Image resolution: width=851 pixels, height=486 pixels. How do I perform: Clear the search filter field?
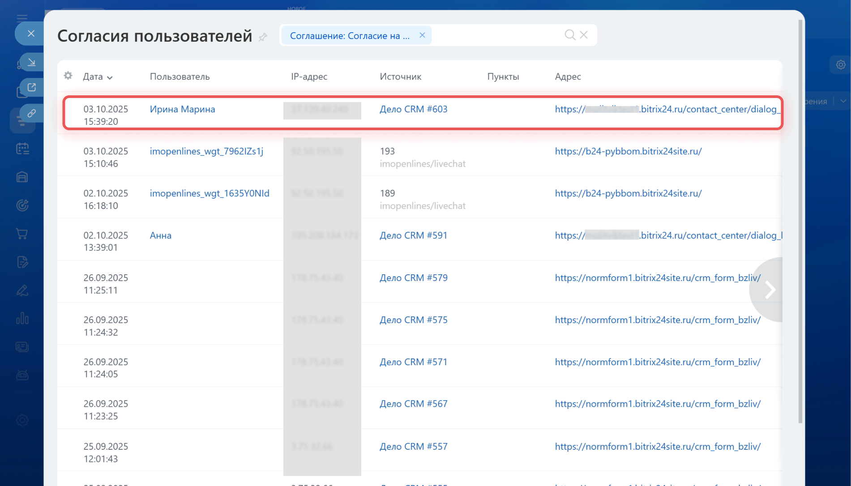(584, 35)
